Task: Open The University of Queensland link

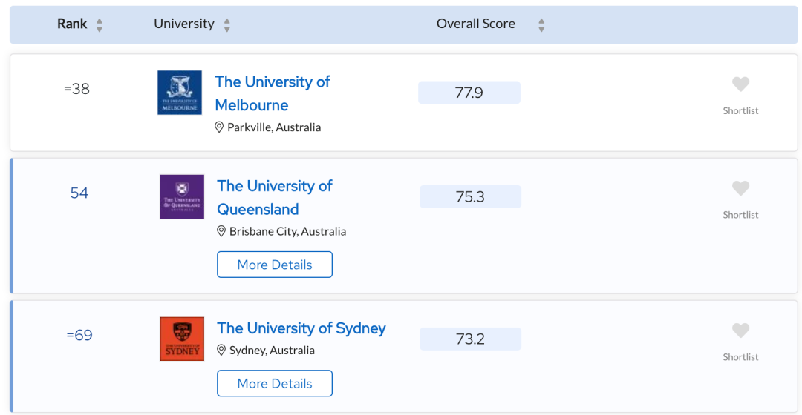Action: point(275,198)
